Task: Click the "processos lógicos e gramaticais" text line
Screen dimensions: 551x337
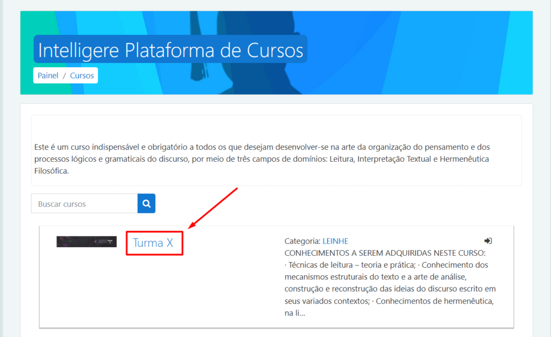Action: (x=108, y=159)
